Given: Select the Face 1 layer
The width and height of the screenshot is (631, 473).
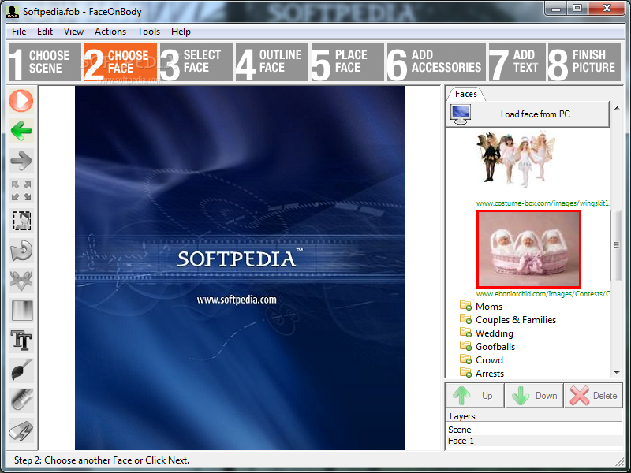Looking at the screenshot, I should click(535, 441).
